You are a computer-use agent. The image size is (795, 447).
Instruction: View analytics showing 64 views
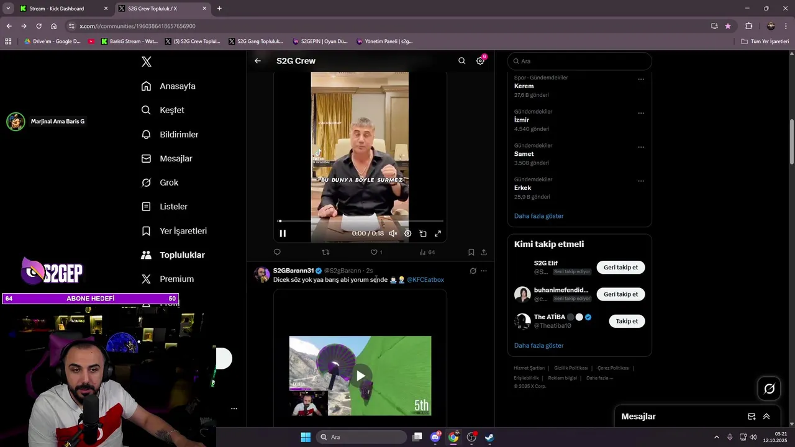point(427,252)
